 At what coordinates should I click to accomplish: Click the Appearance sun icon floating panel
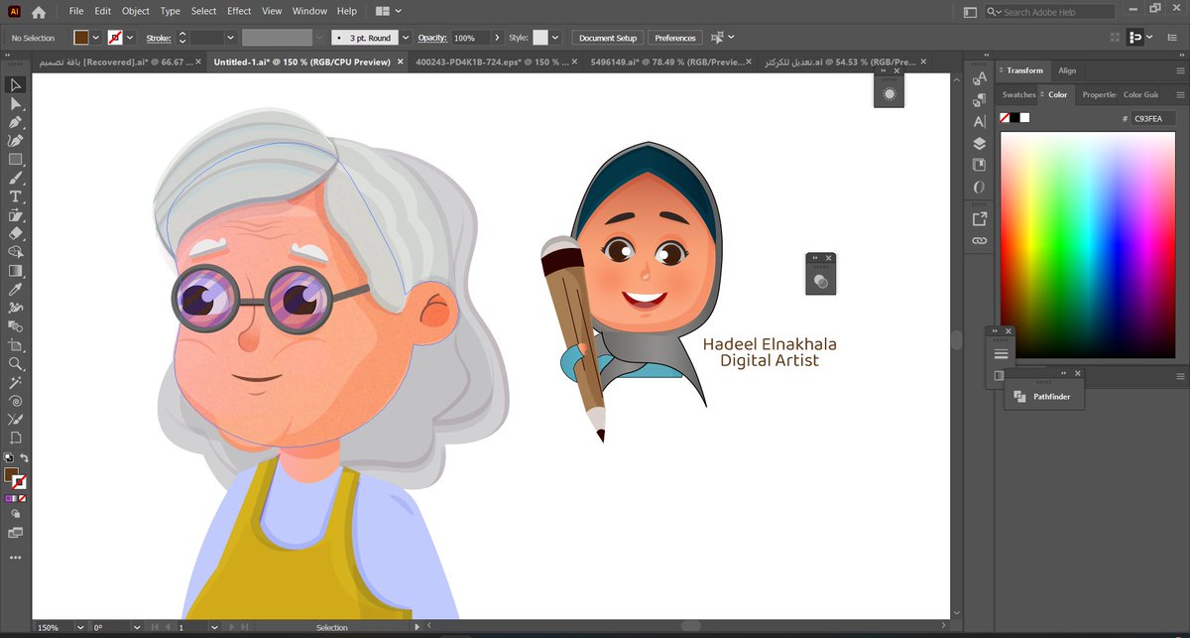pos(890,93)
